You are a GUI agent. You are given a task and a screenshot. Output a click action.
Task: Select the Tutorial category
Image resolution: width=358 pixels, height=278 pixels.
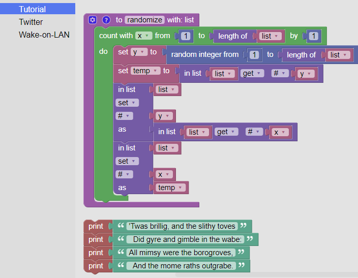point(38,9)
